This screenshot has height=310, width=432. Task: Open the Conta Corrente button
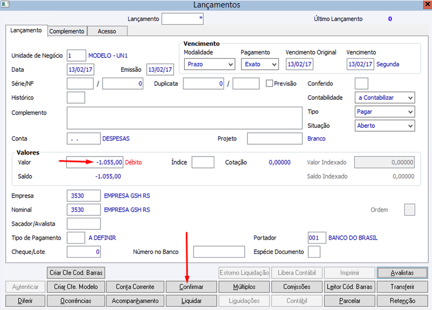[135, 287]
